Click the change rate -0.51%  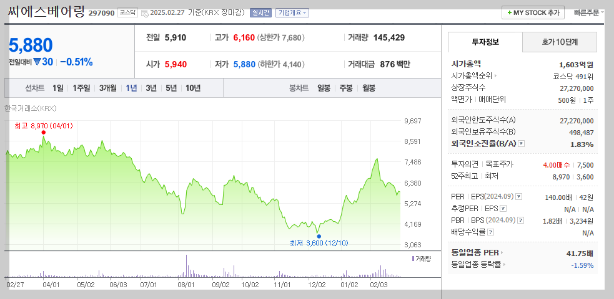(x=76, y=62)
